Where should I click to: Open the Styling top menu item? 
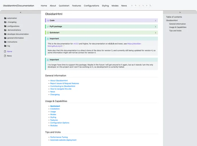[105, 6]
